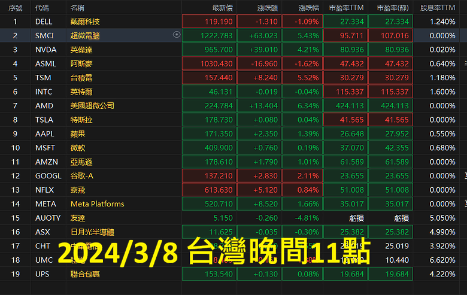Sort by 股息率TTM column header
467x295 pixels.
coord(438,8)
